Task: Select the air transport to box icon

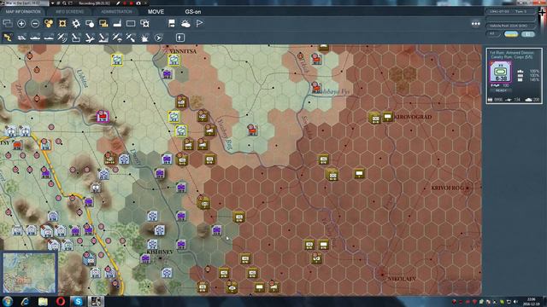Action: [x=76, y=38]
